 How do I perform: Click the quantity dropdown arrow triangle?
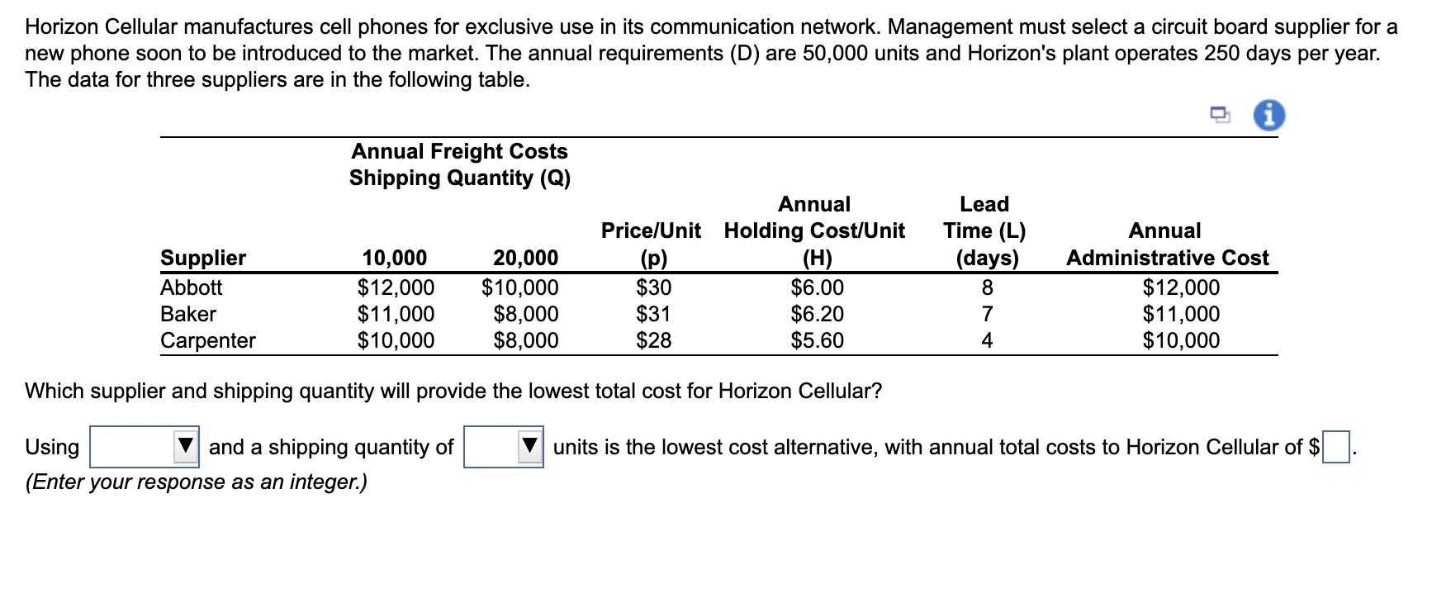(529, 447)
